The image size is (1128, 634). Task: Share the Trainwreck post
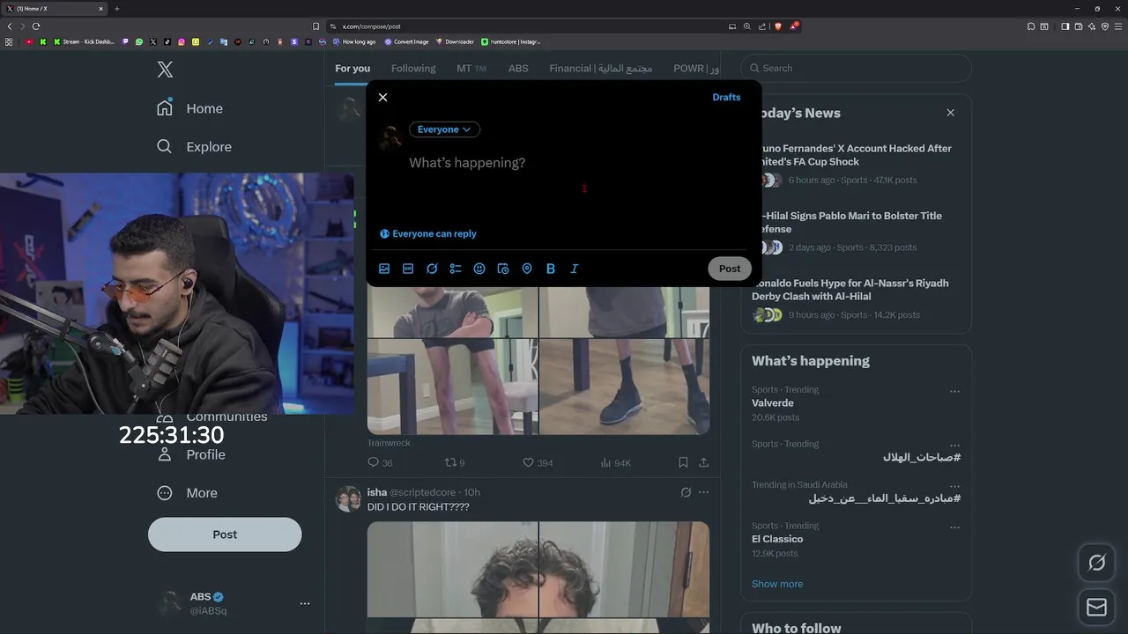pos(703,462)
